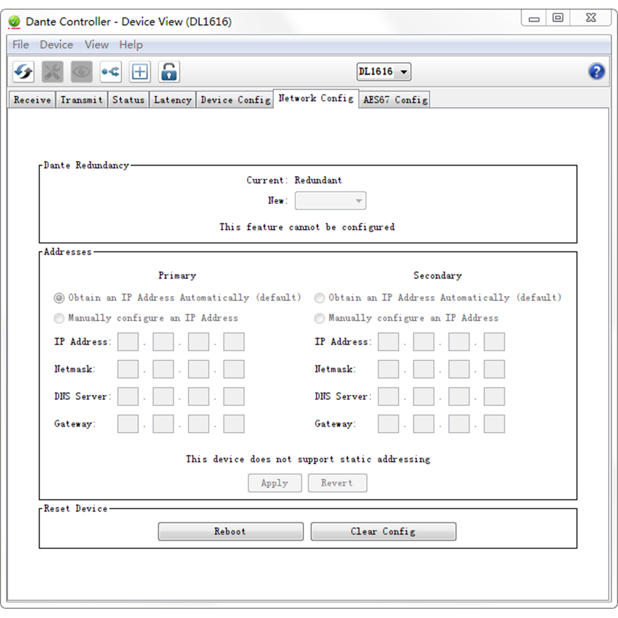Select Primary Obtain an IP Address Automatically radio
Image resolution: width=618 pixels, height=618 pixels.
coord(59,298)
